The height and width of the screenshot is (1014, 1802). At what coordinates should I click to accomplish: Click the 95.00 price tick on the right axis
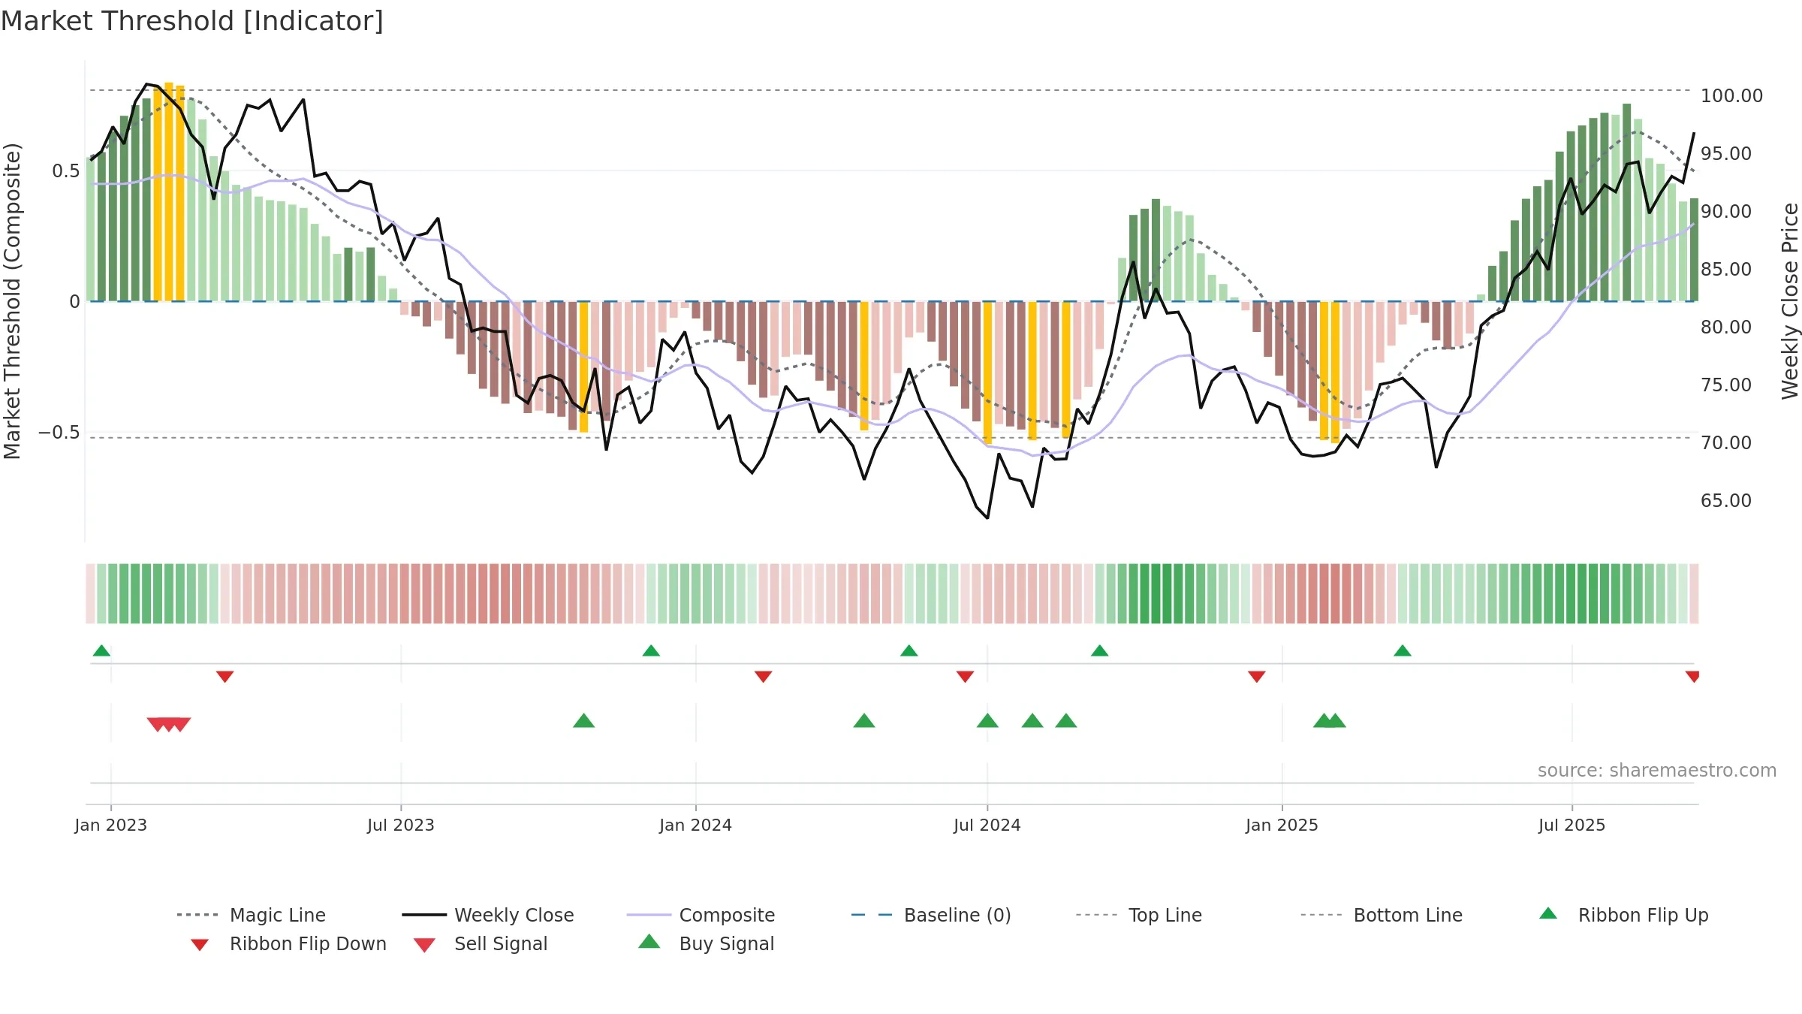point(1726,154)
